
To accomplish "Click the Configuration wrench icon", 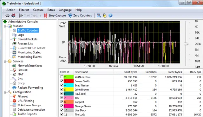I will pos(10,92).
